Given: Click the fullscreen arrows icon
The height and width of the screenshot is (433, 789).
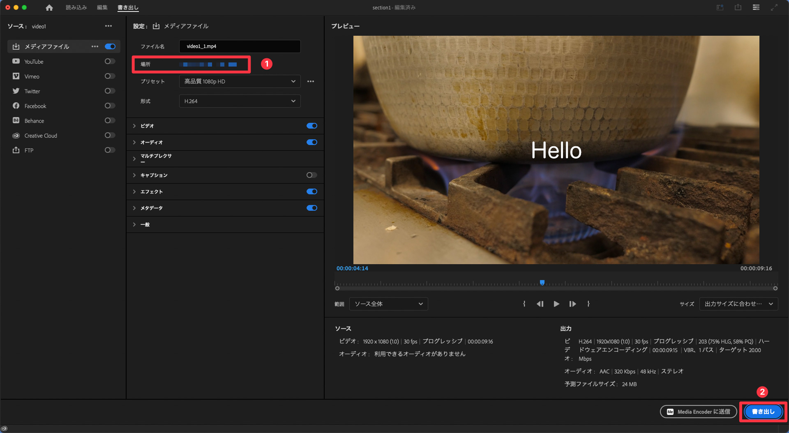Looking at the screenshot, I should [x=774, y=7].
